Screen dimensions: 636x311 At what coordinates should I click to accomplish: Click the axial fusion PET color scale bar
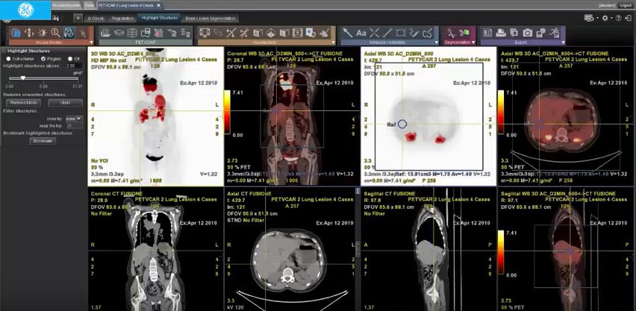pos(501,112)
